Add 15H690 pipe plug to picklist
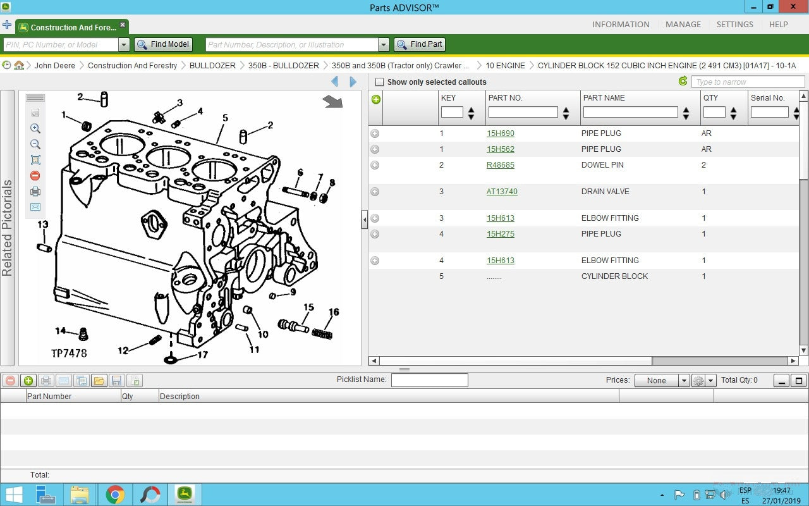Image resolution: width=809 pixels, height=506 pixels. [x=375, y=133]
